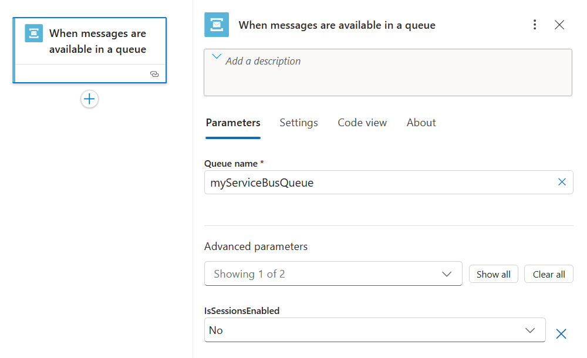The width and height of the screenshot is (587, 358).
Task: Click the link icon on the trigger card
Action: (x=154, y=74)
